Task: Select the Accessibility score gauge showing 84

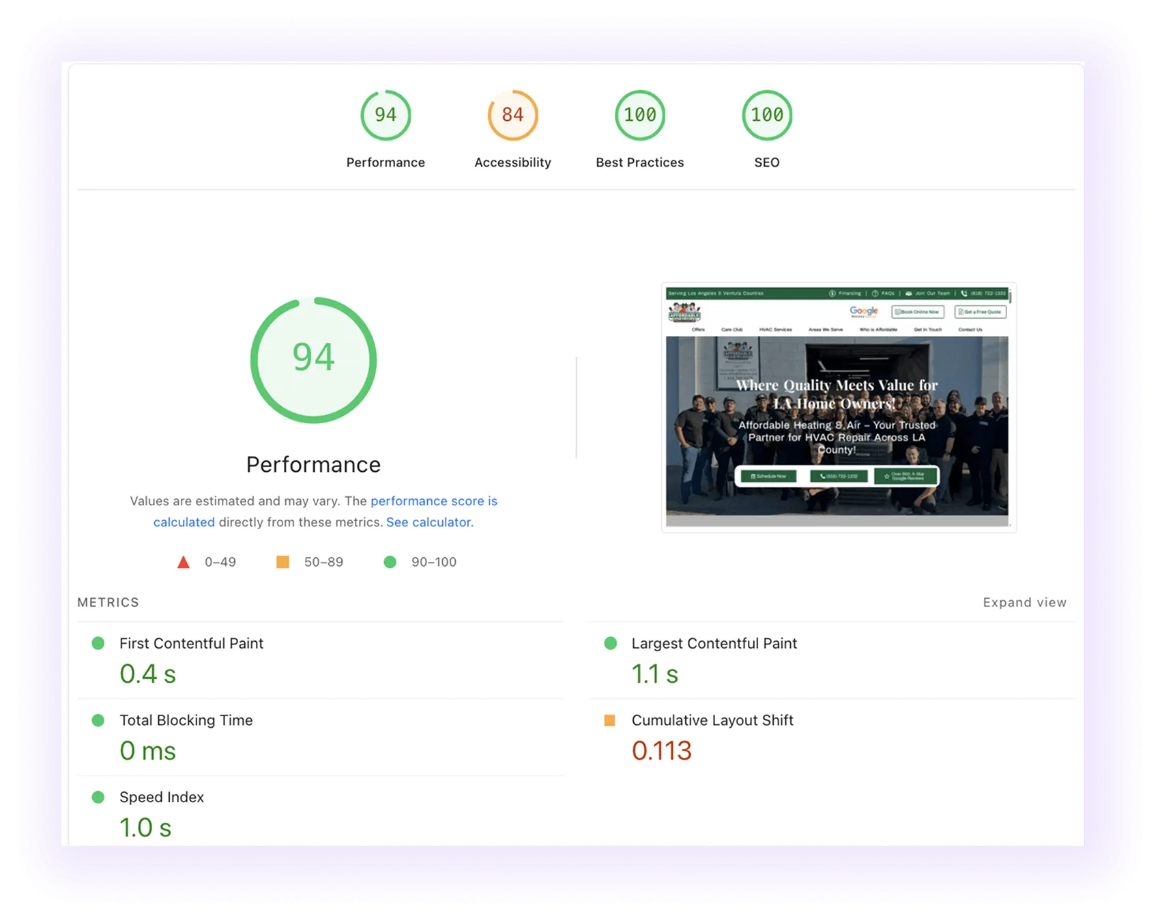Action: (x=512, y=115)
